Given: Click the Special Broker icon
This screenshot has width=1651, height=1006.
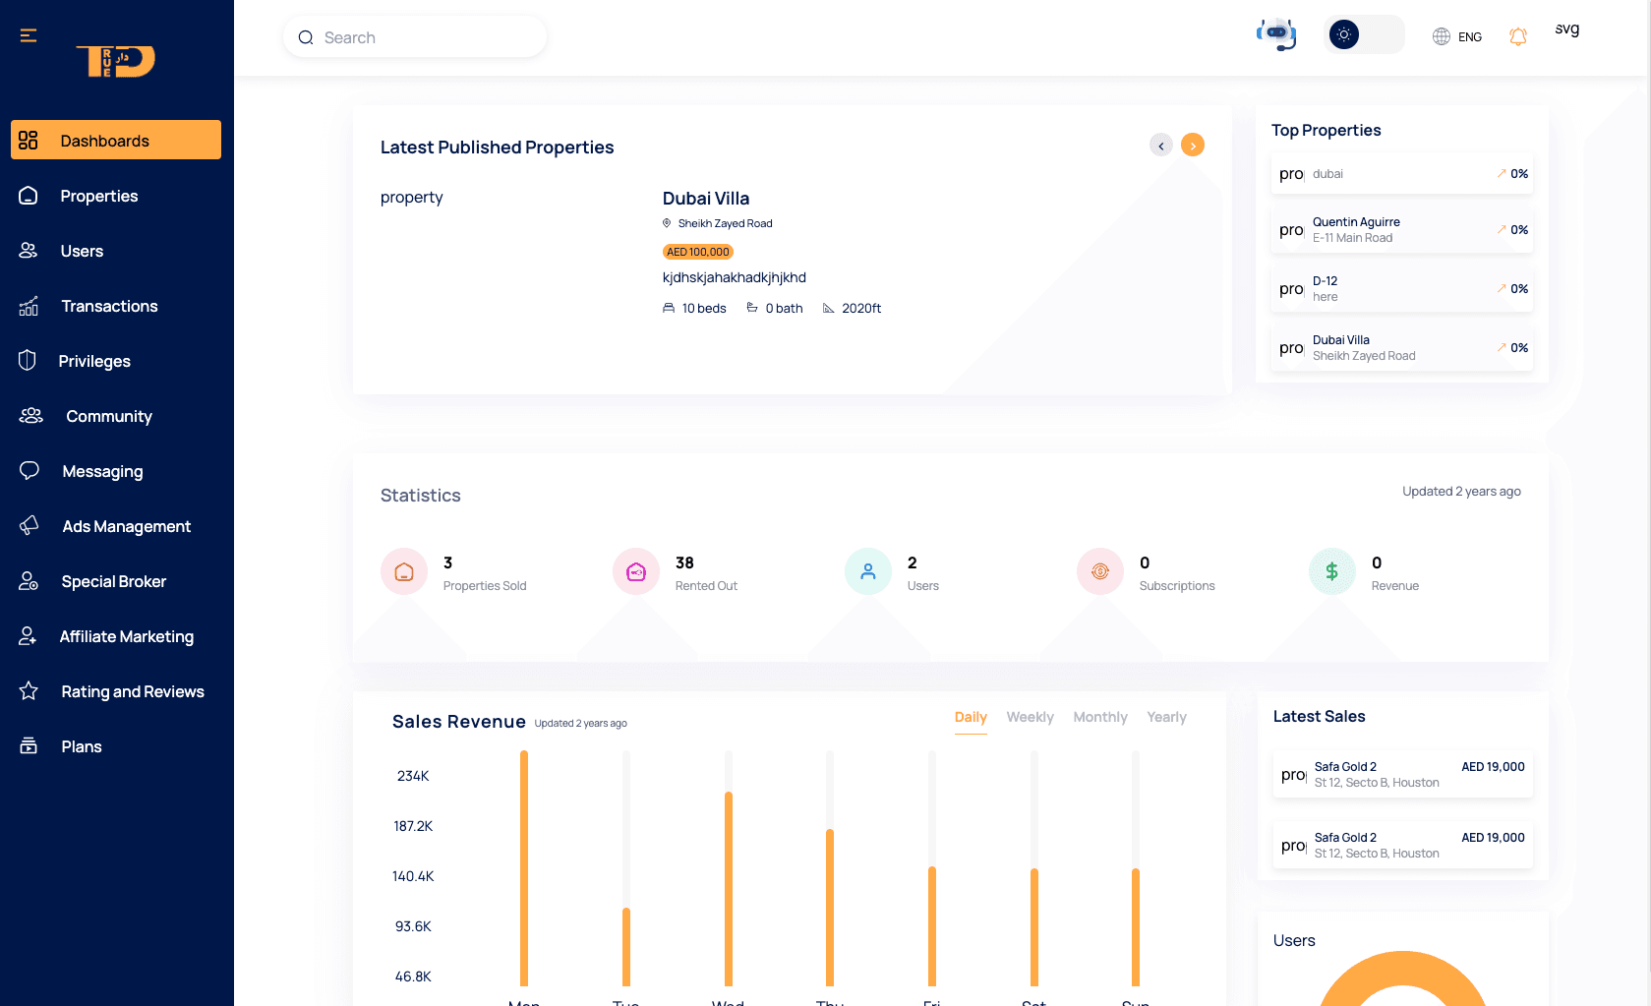Looking at the screenshot, I should point(29,581).
